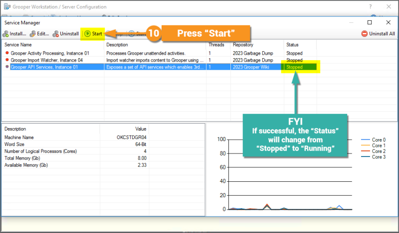The image size is (399, 233).
Task: Click 2023 Grooper Wiki repository cell
Action: click(251, 67)
